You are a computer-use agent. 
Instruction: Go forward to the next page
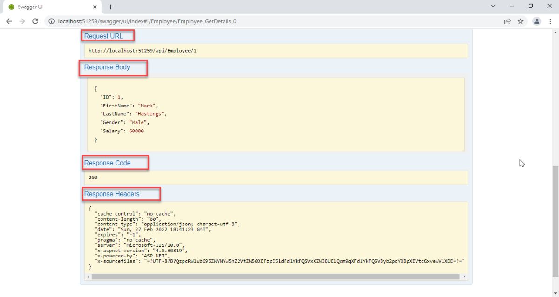click(22, 21)
